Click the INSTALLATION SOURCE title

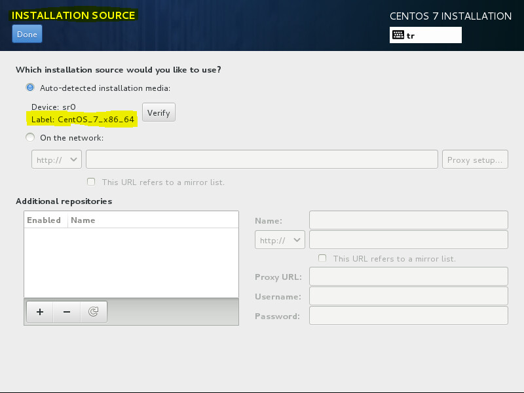coord(73,15)
